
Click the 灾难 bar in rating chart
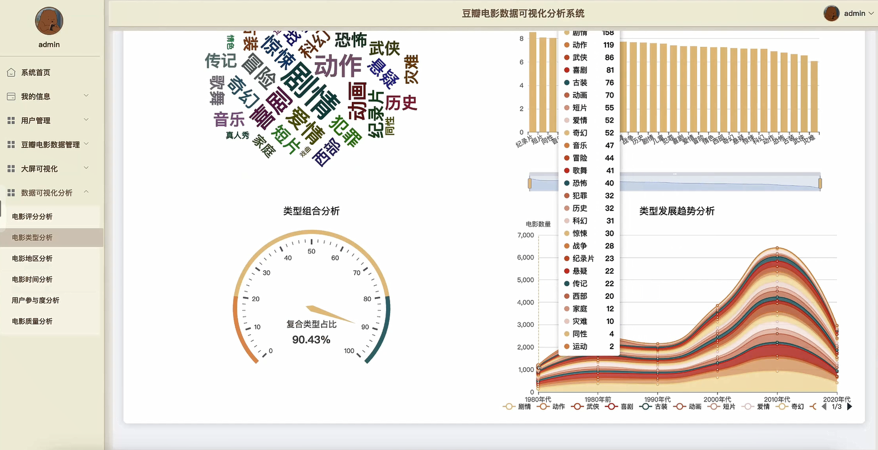click(814, 96)
